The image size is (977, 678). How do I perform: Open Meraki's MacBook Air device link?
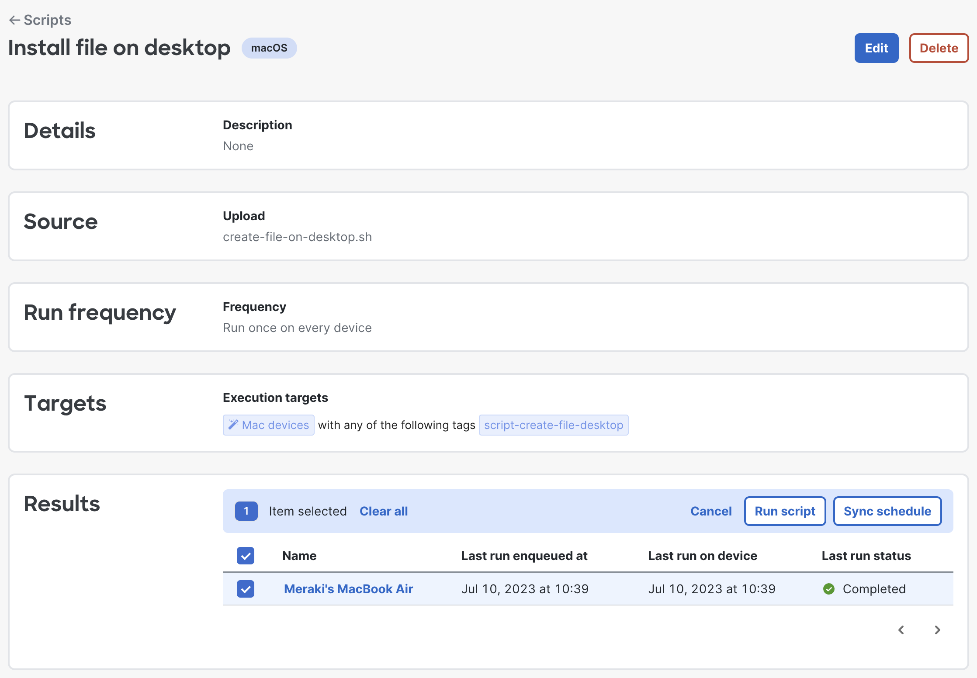coord(348,589)
